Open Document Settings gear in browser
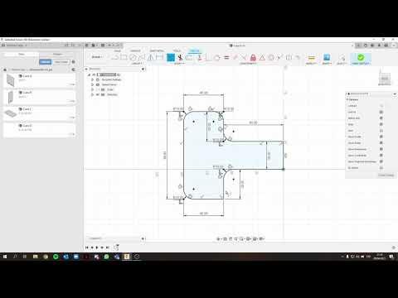 pos(98,79)
